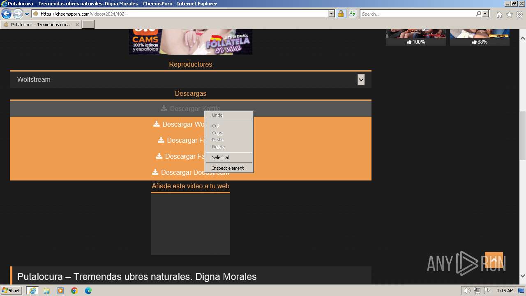The image size is (526, 296).
Task: Click the Descargas section heading
Action: tap(191, 93)
